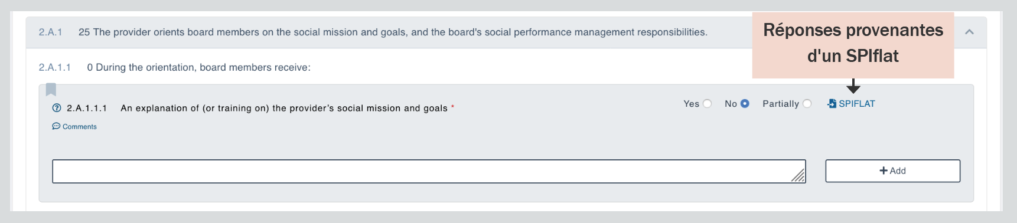
Task: Toggle the 2.A.1 section header row
Action: [x=506, y=32]
